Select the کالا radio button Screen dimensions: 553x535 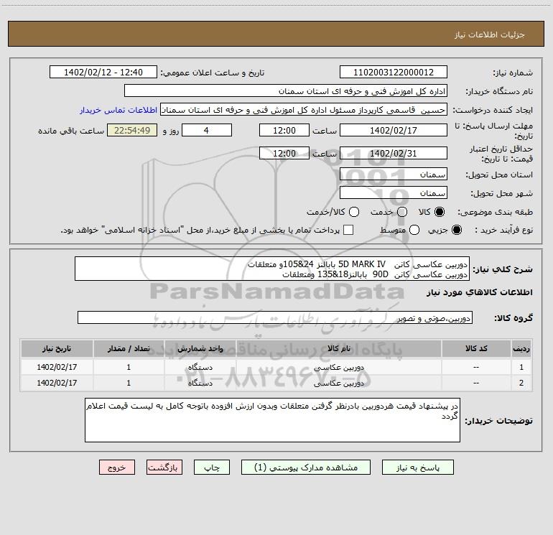tap(440, 212)
